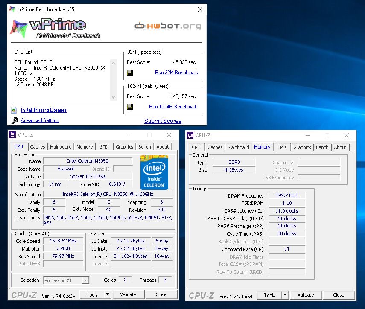The height and width of the screenshot is (309, 365).
Task: Open Mainboard tab in right CPU-Z
Action: tap(238, 147)
